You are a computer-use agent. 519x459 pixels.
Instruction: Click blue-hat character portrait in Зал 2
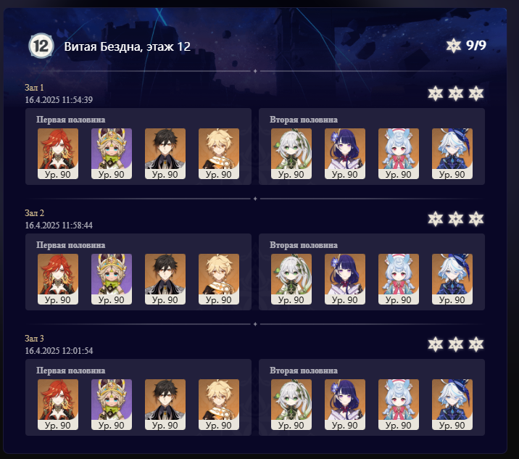452,279
